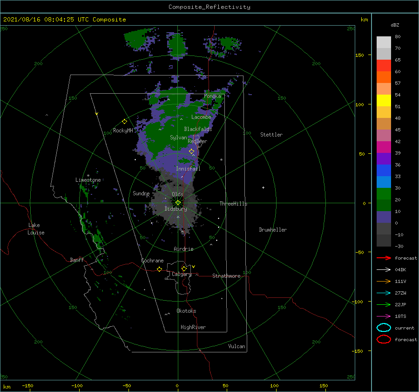
Task: Click the Banff label on map
Action: pos(77,260)
